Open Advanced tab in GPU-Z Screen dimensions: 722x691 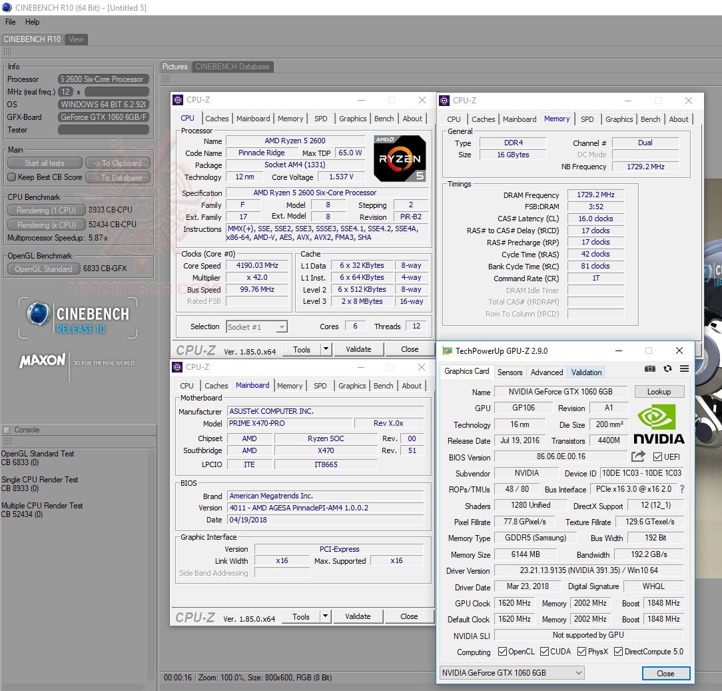[547, 372]
